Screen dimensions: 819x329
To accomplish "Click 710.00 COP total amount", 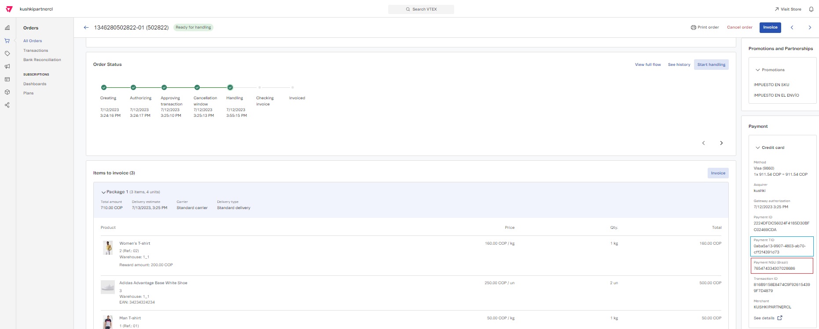I will coord(111,208).
